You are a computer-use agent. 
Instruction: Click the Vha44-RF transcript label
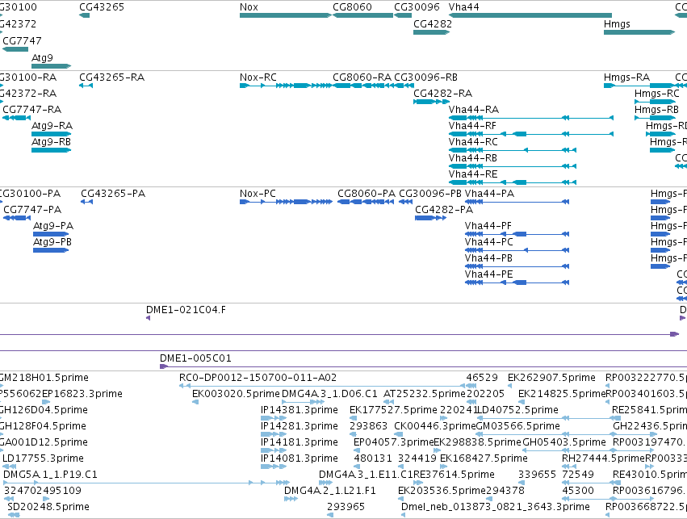[x=472, y=126]
